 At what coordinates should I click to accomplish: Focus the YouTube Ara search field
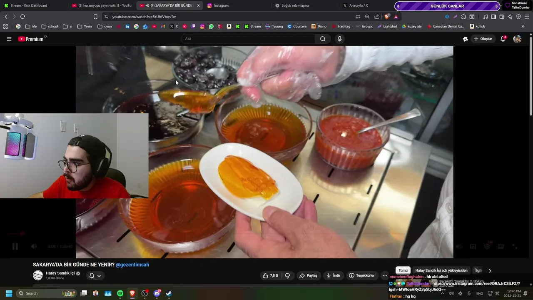[248, 39]
